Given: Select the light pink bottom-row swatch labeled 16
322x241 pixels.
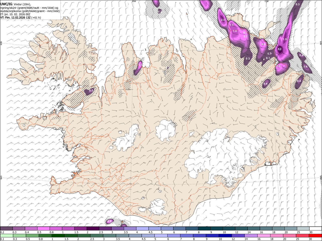Looking at the screenshot, I should coord(264,235).
